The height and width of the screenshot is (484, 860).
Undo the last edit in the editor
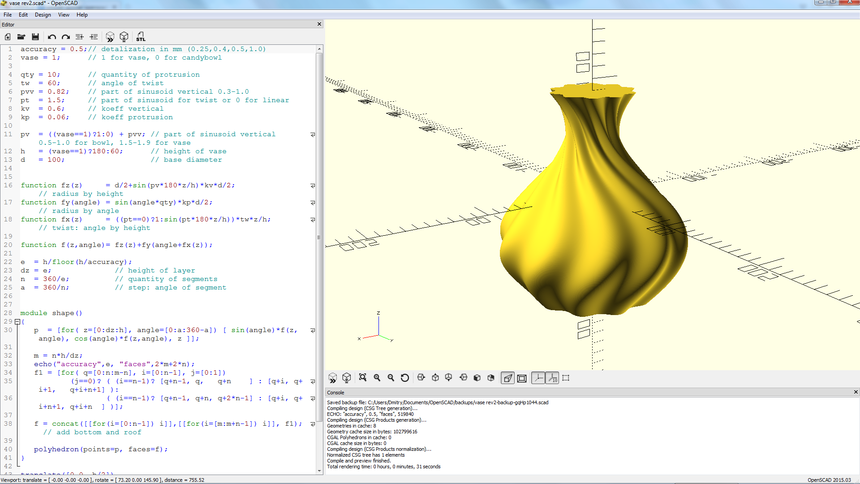click(x=52, y=37)
